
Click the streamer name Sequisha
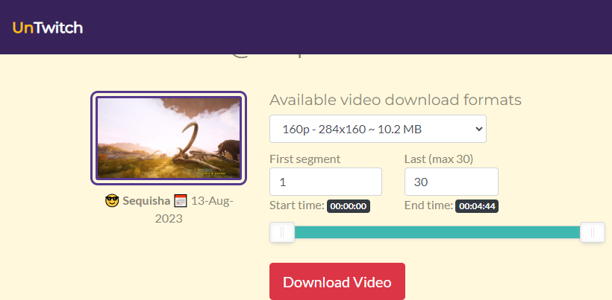pyautogui.click(x=148, y=201)
